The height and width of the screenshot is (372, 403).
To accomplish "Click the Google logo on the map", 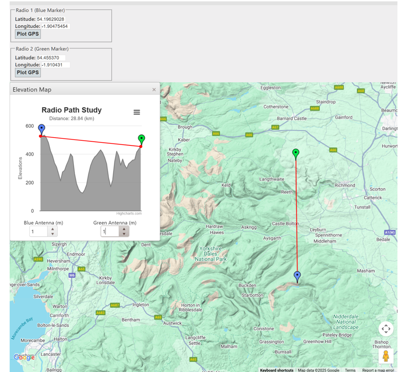I will [24, 357].
